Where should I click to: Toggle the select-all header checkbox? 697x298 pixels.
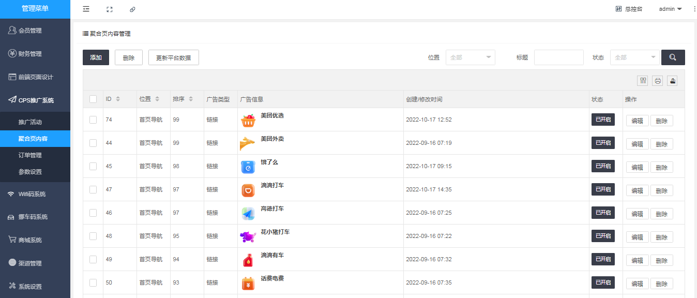[x=93, y=99]
